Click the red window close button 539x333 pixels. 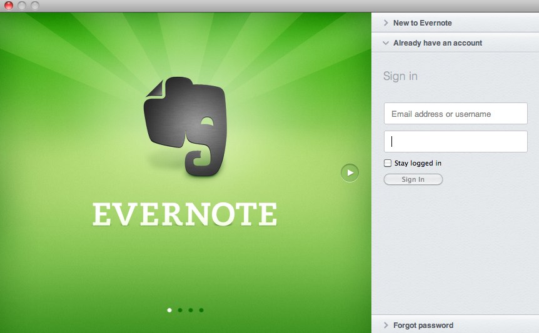click(9, 6)
